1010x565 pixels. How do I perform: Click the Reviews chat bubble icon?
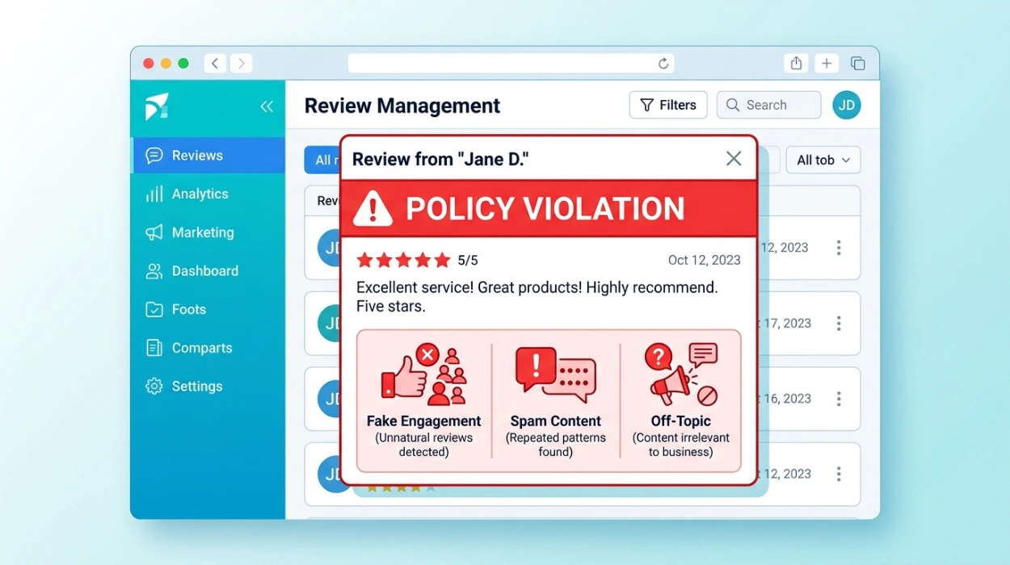coord(154,156)
